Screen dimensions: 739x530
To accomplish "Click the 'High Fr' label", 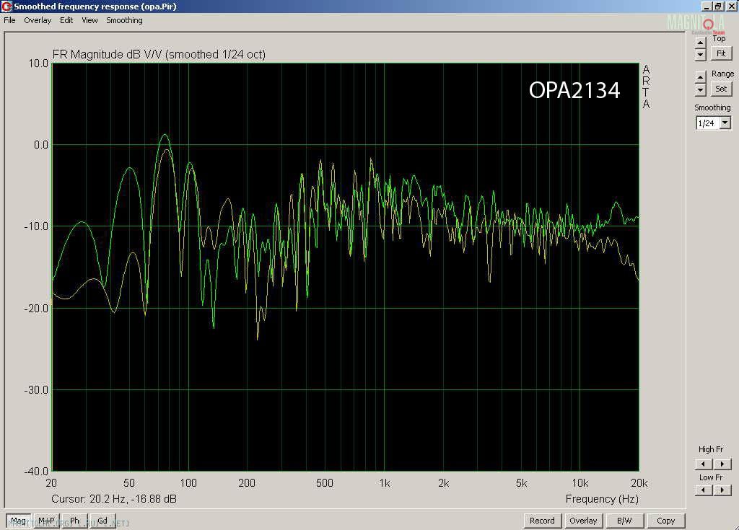I will 711,449.
